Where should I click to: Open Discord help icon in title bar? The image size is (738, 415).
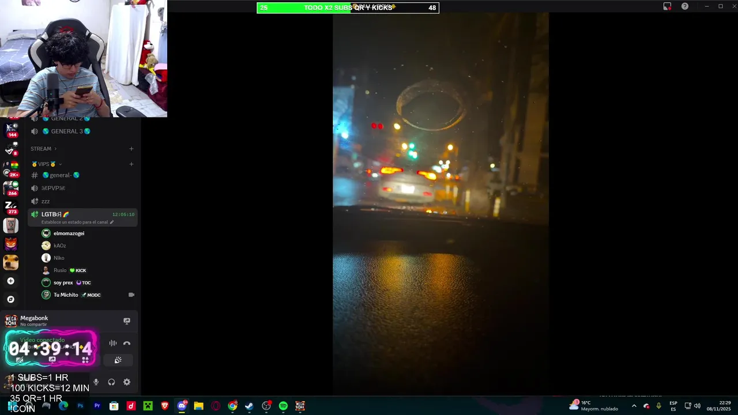685,6
